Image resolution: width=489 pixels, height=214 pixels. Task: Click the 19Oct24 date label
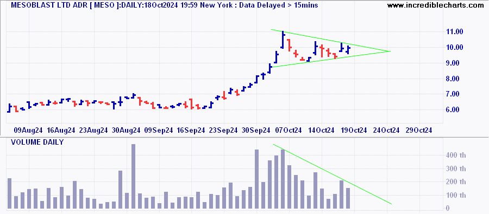[x=354, y=131]
